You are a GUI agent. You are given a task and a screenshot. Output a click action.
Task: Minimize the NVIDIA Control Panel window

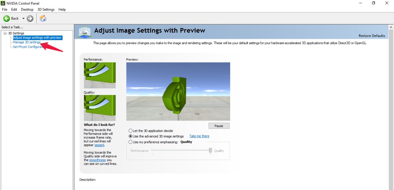[360, 3]
